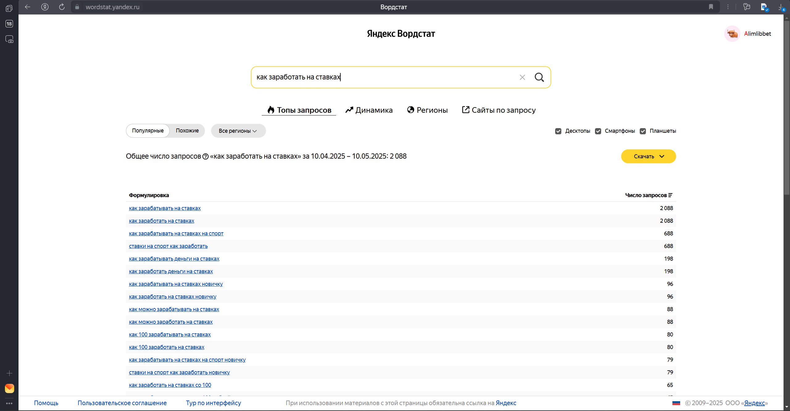Click the wordstat.yandex.ru address bar
The width and height of the screenshot is (790, 411).
coord(113,7)
